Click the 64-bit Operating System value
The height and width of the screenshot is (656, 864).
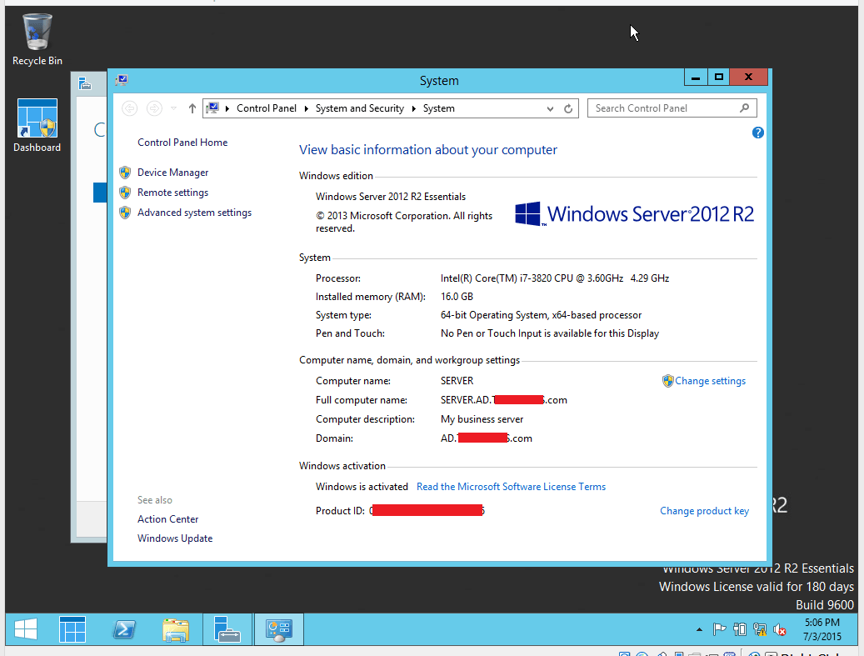coord(541,315)
